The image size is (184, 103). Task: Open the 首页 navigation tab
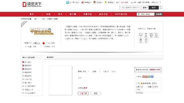32,14
